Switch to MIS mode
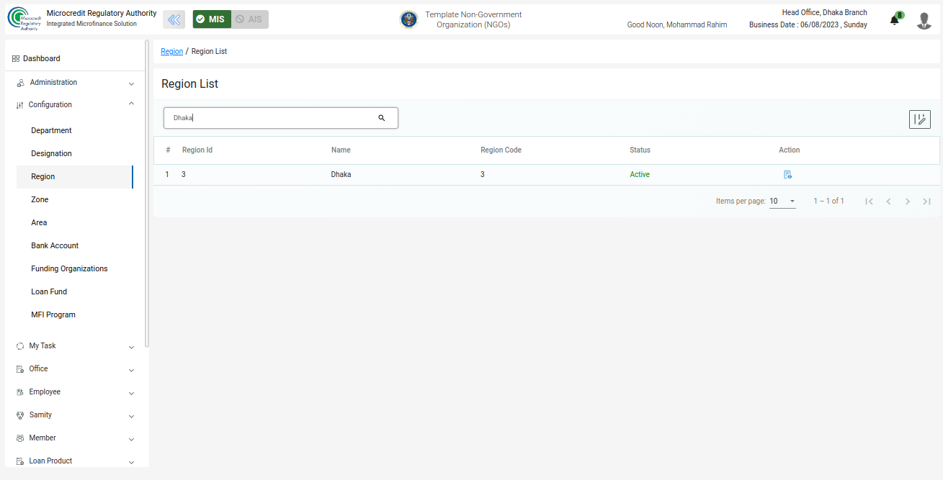943x480 pixels. pos(212,19)
